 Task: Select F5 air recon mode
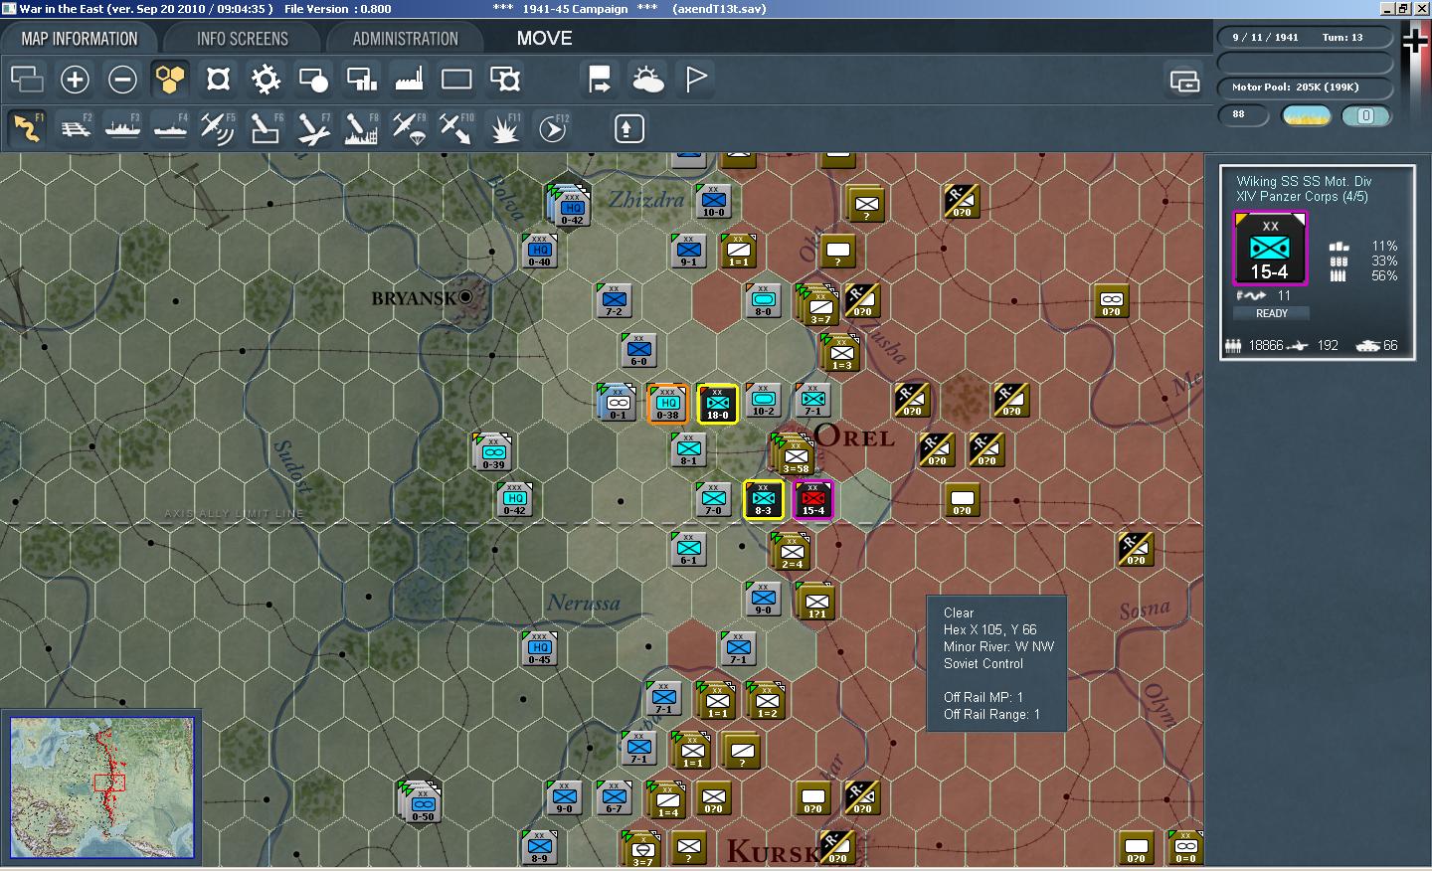pyautogui.click(x=219, y=127)
